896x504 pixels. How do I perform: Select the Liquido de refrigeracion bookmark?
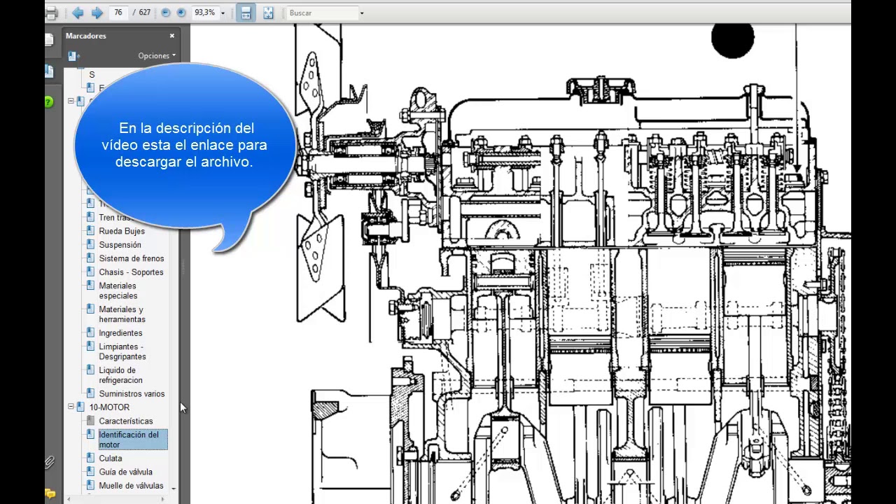pos(120,375)
